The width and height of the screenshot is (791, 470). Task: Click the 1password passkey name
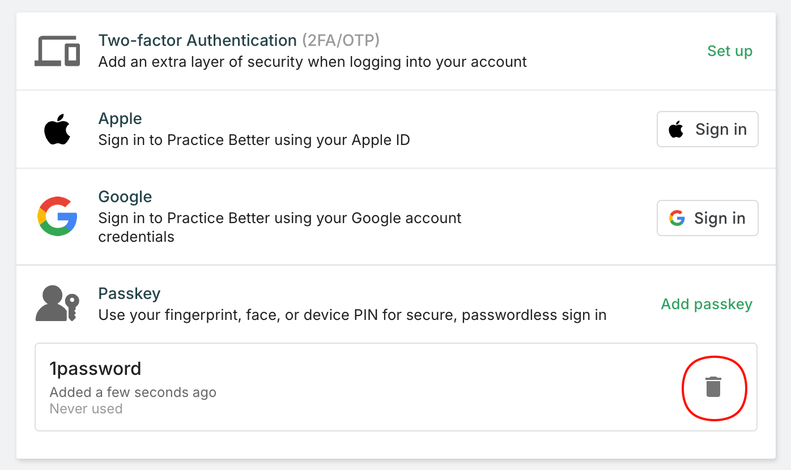[95, 369]
